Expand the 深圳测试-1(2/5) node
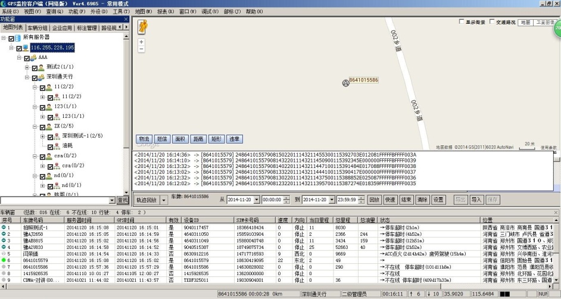Viewport: 561px width, 299px height. click(42, 136)
